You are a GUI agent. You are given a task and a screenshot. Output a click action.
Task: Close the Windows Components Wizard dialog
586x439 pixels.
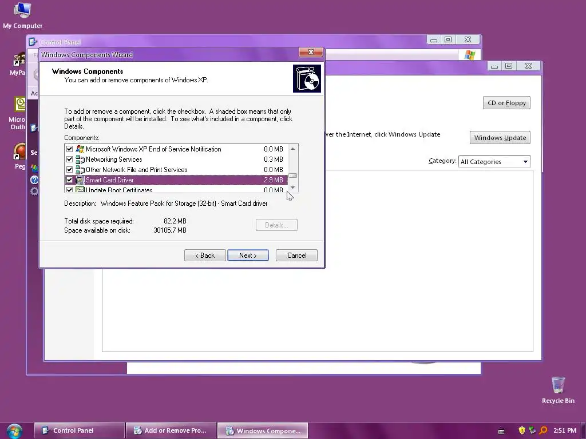(311, 52)
